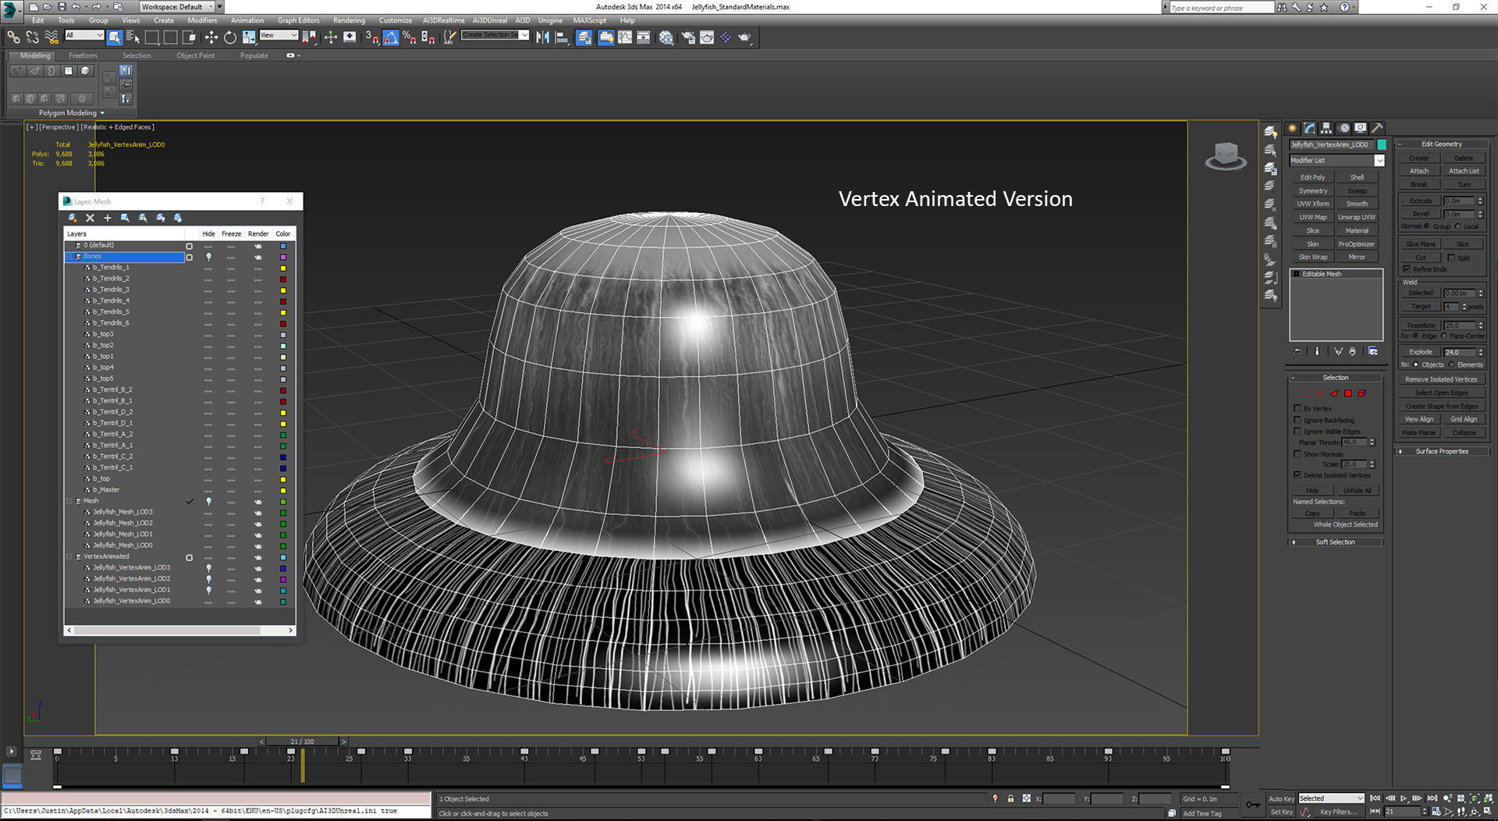Select the Select and Link tool
1498x821 pixels.
tap(13, 37)
